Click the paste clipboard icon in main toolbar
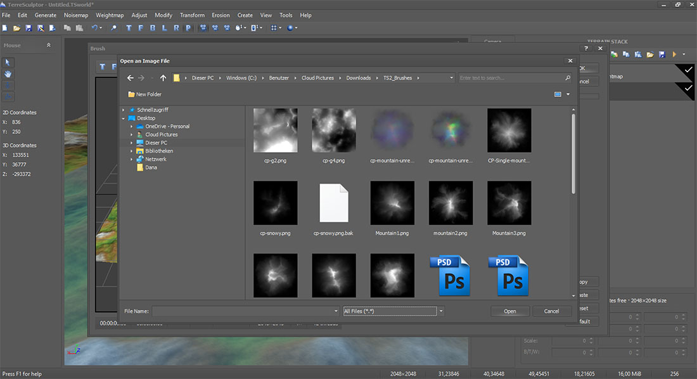 79,28
